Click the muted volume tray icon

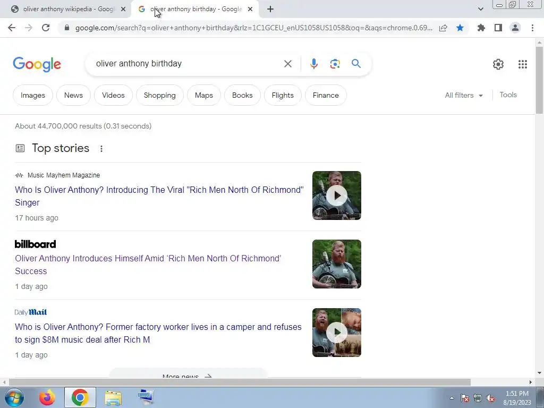(490, 398)
